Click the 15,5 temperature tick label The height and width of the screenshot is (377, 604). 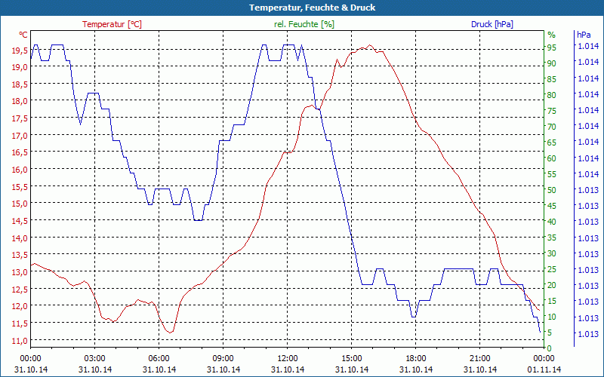pos(20,187)
